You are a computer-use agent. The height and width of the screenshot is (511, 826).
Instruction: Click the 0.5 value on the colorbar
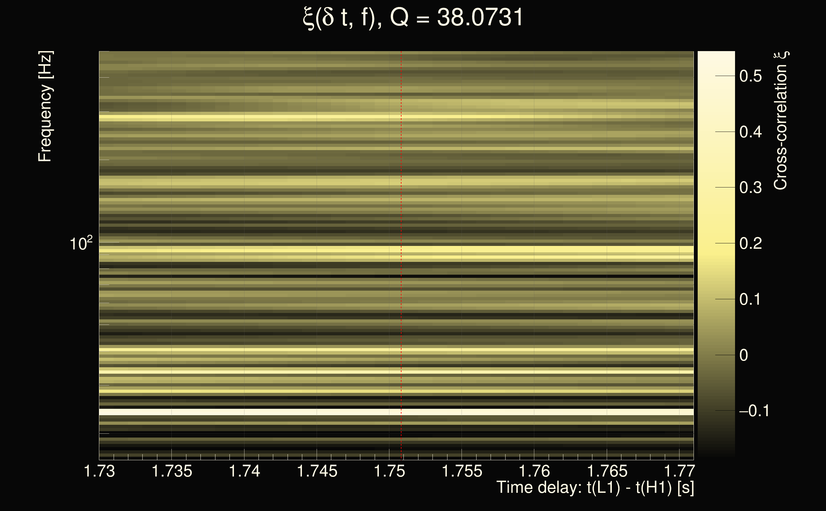pyautogui.click(x=750, y=76)
